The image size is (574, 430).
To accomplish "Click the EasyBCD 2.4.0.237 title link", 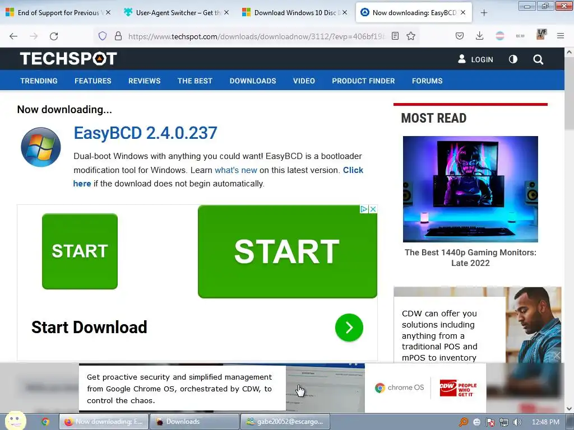I will click(145, 133).
